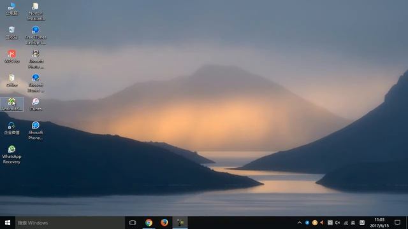Switch input language via the 英 indicator
The width and height of the screenshot is (408, 229).
tap(353, 223)
